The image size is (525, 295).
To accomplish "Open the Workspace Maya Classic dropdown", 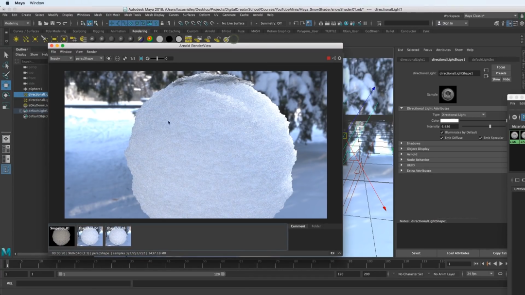I will (490, 16).
